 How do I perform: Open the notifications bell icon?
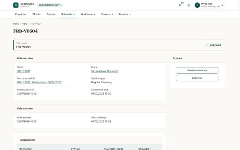click(180, 5)
